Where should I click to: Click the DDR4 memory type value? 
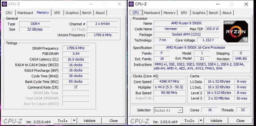35,24
